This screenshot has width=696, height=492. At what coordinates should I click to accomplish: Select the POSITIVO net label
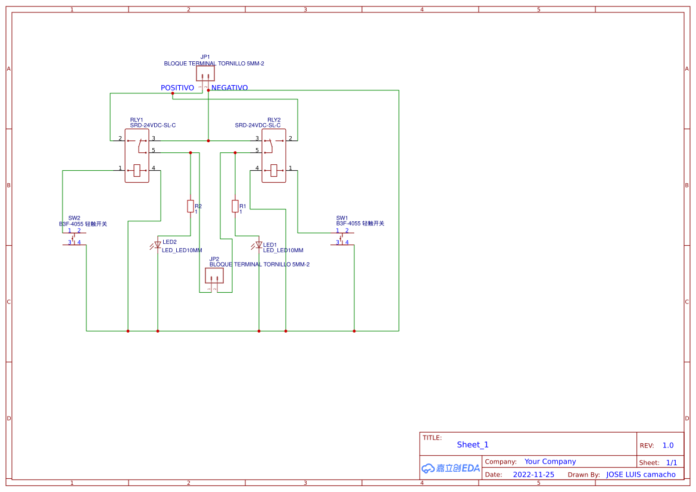coord(177,87)
